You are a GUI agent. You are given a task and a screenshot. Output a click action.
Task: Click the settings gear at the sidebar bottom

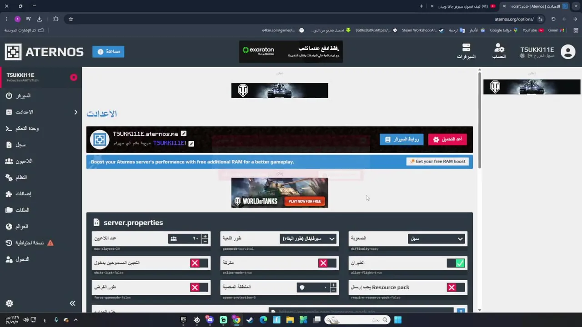(9, 303)
